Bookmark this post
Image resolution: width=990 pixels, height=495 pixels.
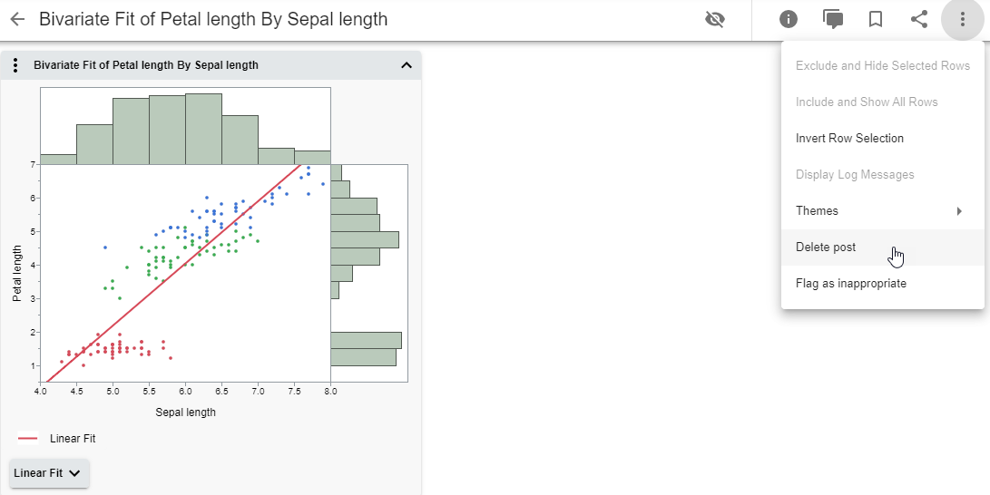876,19
